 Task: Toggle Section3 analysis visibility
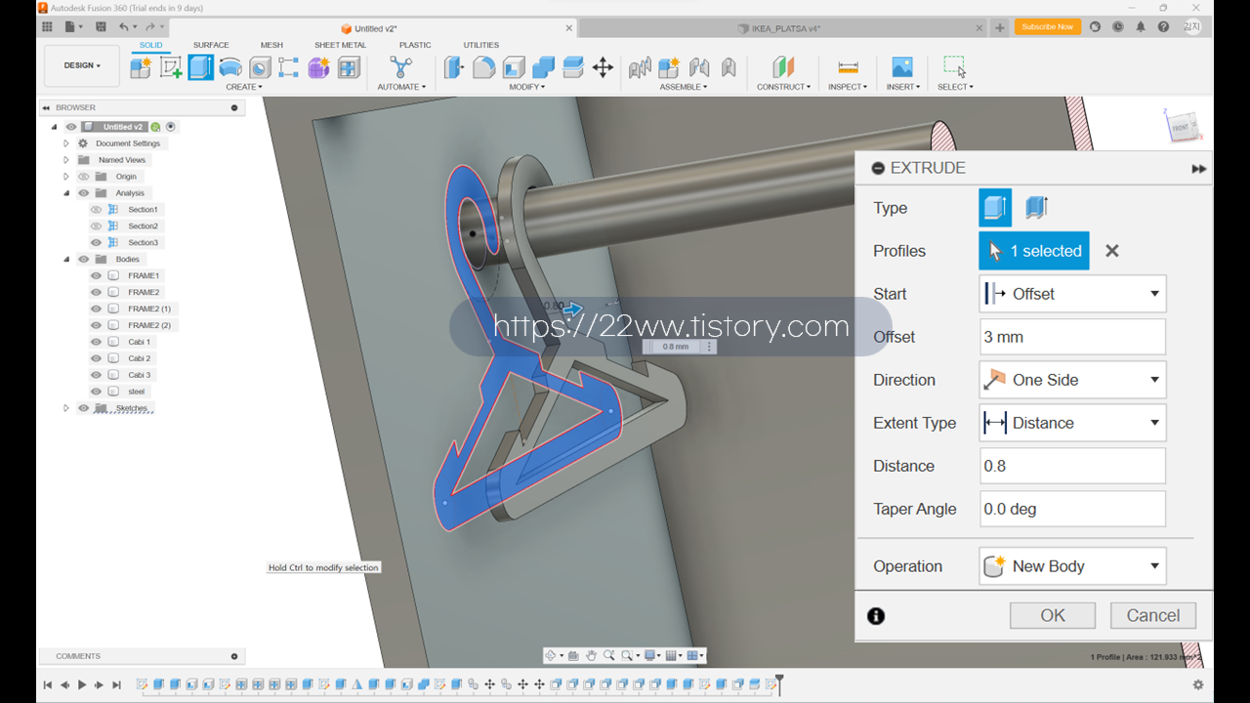tap(96, 242)
